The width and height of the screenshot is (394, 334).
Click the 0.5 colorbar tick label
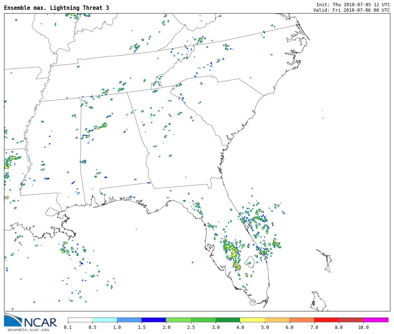pos(92,327)
